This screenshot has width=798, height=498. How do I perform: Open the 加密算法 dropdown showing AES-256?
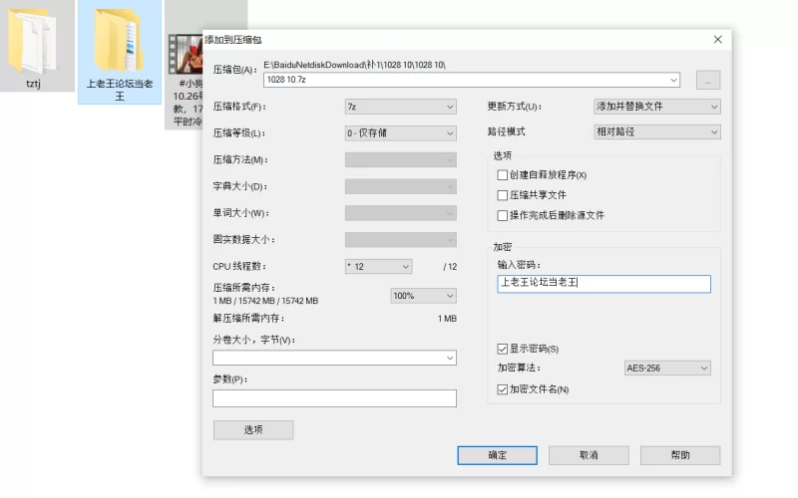[667, 368]
